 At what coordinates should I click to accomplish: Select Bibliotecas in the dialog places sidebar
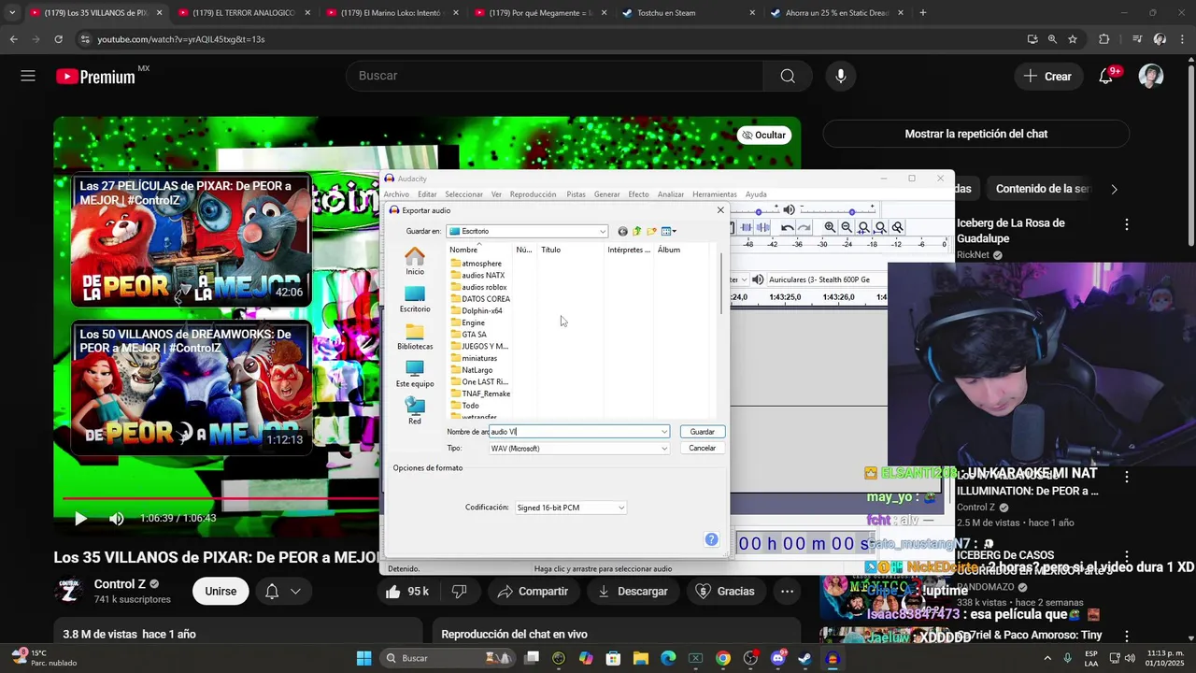pos(415,336)
